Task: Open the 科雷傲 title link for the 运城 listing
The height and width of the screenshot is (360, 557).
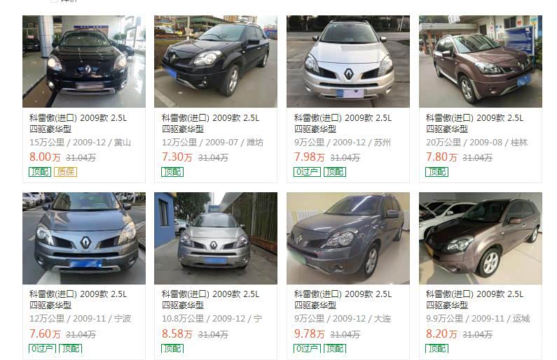Action: click(x=474, y=299)
